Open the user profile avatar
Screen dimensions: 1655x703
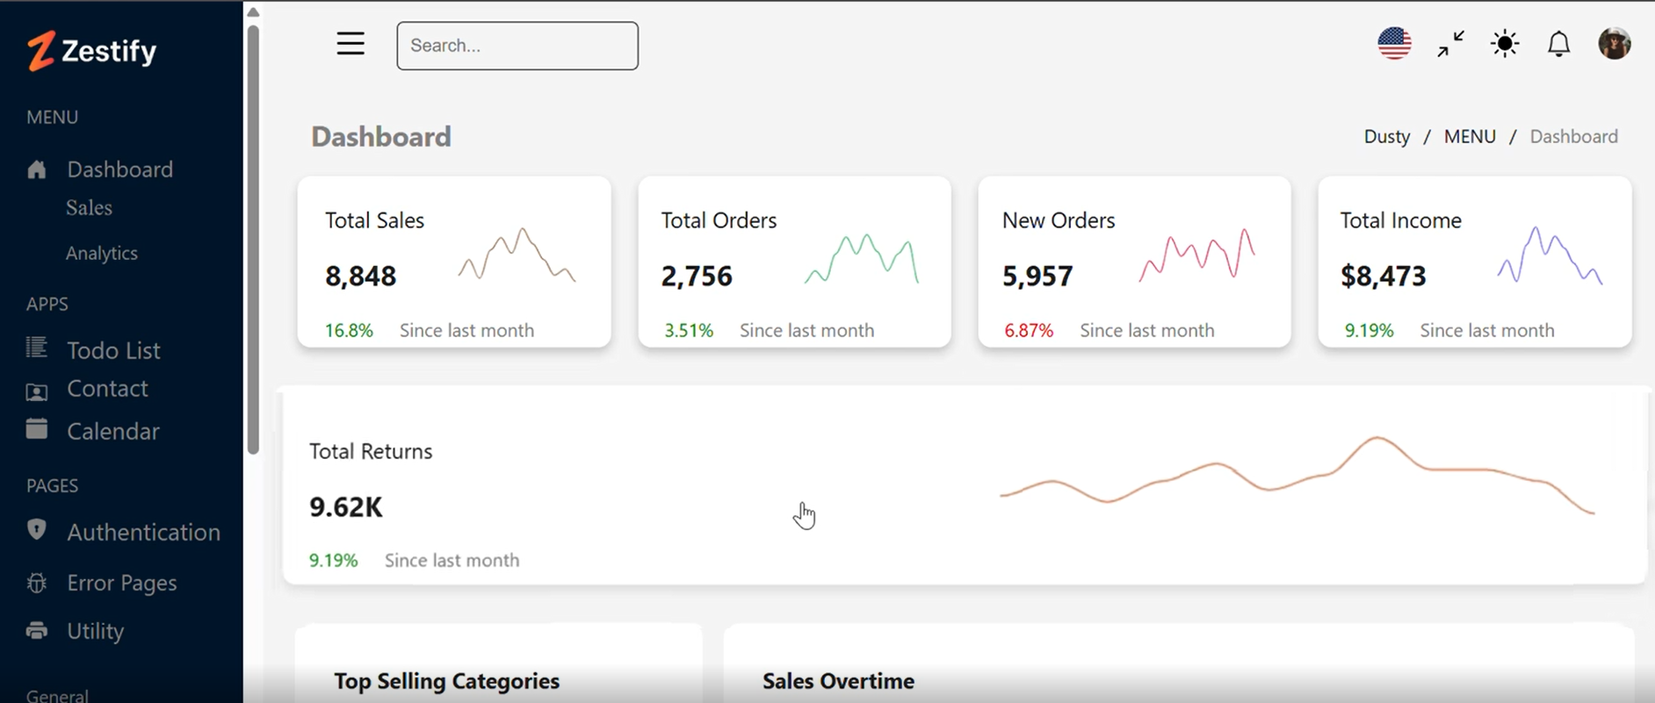1615,43
